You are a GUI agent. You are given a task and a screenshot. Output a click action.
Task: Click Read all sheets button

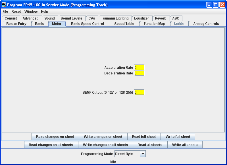[x=150, y=145]
